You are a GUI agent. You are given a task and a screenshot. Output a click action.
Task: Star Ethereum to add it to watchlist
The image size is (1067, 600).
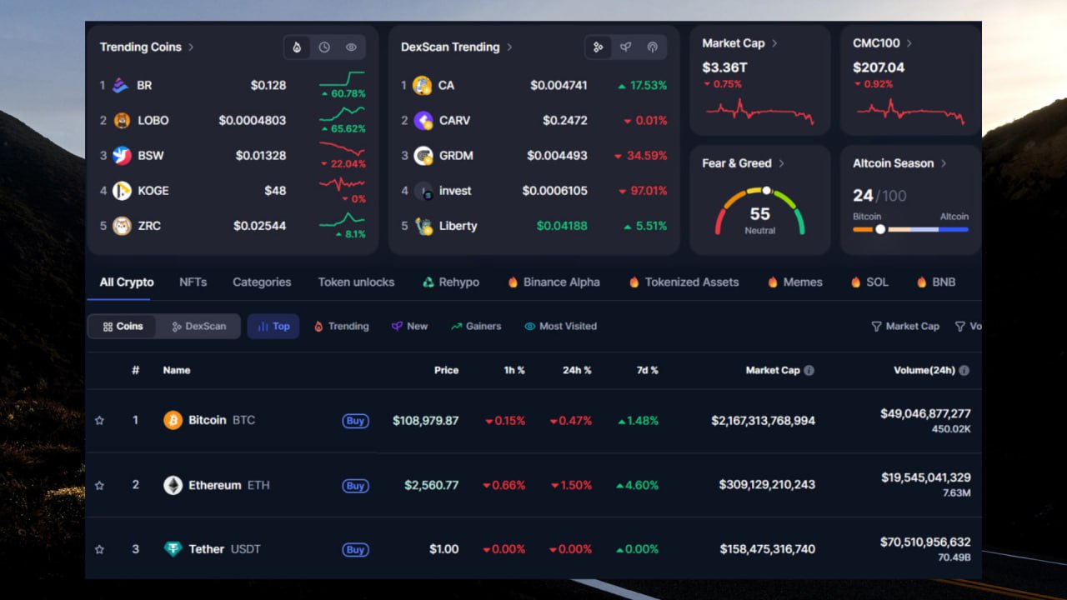[99, 485]
